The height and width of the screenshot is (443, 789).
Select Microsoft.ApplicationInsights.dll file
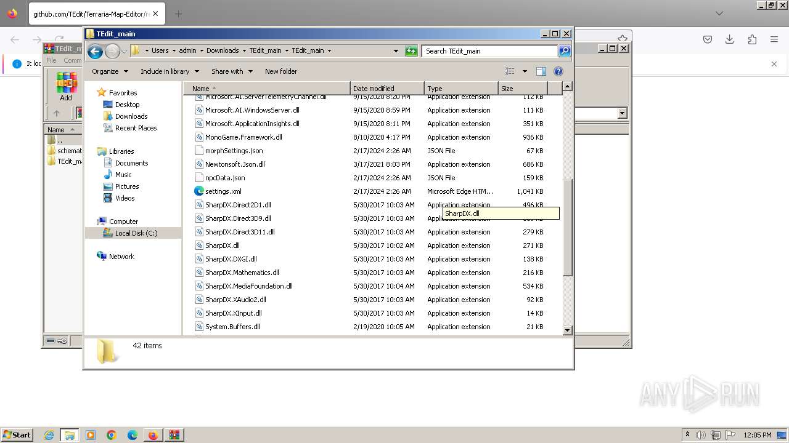tap(252, 124)
